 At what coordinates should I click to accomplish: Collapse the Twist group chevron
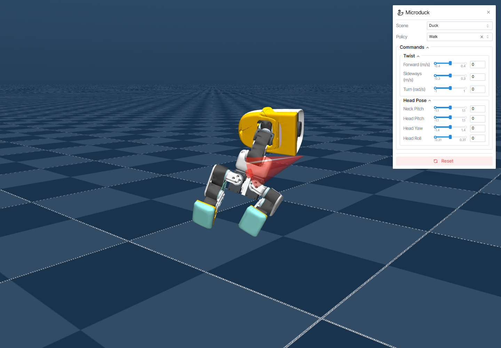(418, 56)
